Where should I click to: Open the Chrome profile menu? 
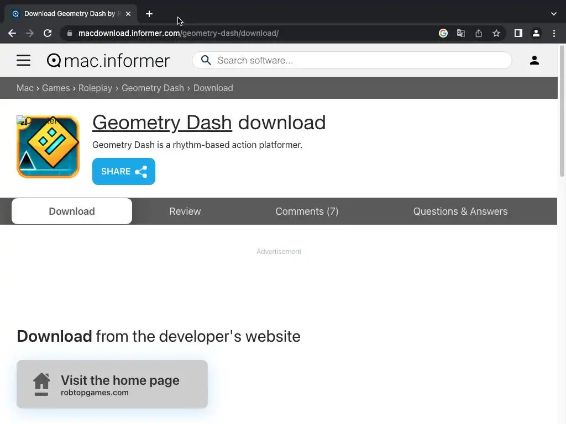coord(536,33)
